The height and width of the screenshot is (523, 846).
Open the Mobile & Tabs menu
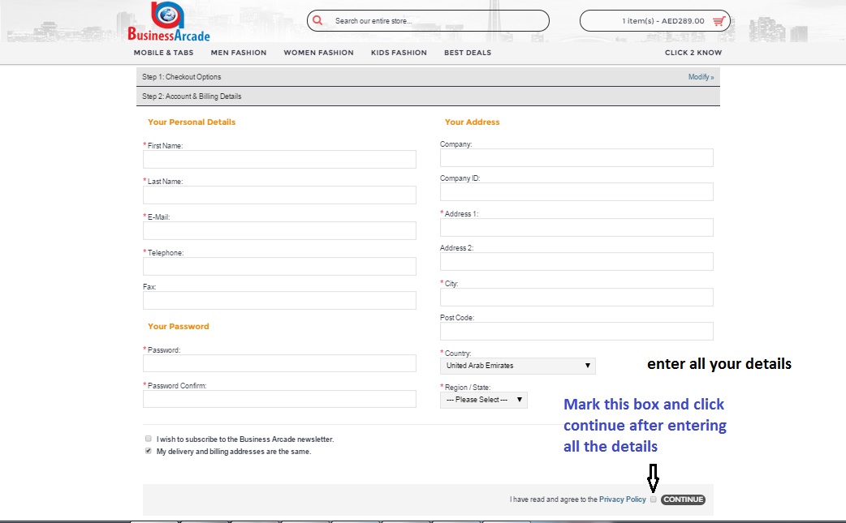pos(163,52)
